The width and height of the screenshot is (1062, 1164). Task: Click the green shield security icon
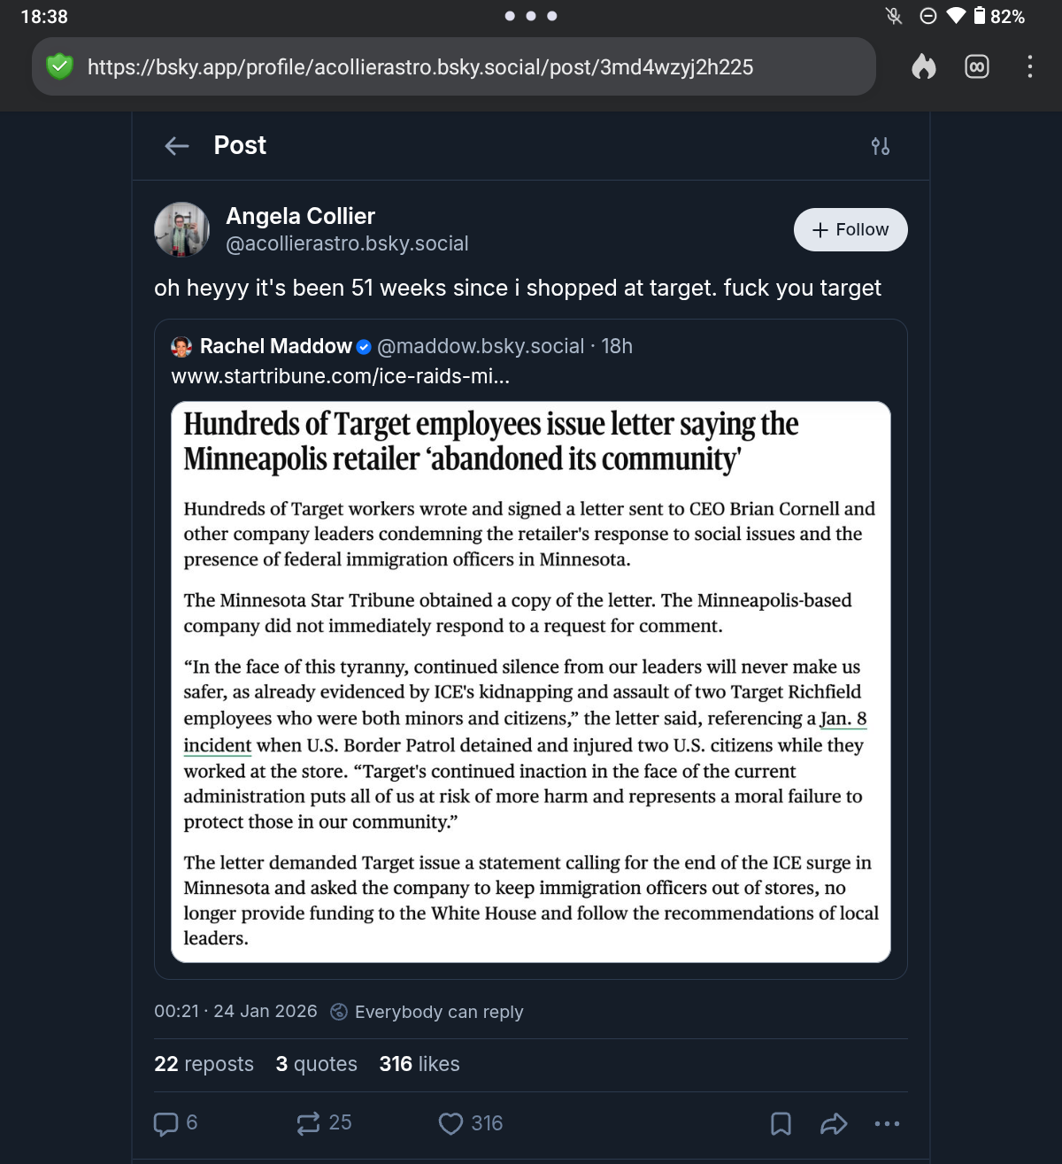coord(59,66)
